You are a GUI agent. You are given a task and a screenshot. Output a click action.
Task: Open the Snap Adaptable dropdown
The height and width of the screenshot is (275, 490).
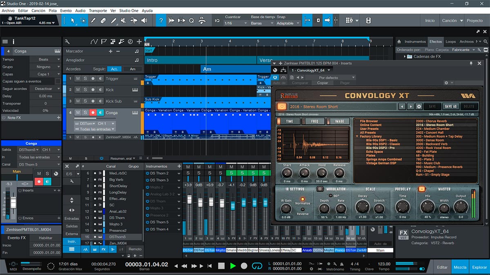[x=288, y=23]
